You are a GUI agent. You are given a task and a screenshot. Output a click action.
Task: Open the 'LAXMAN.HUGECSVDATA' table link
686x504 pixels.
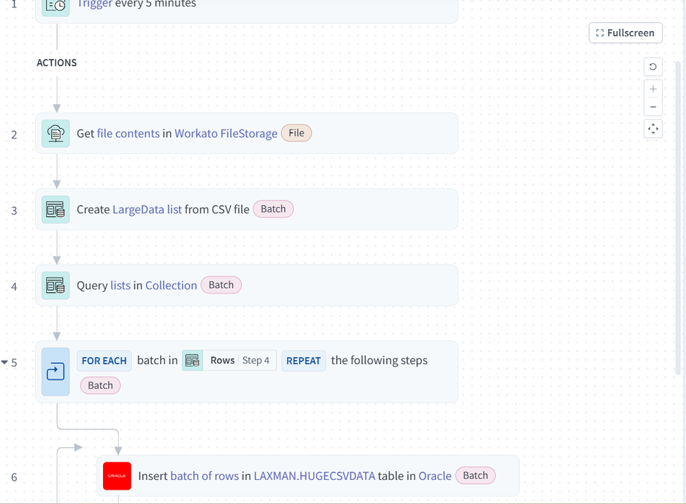314,476
